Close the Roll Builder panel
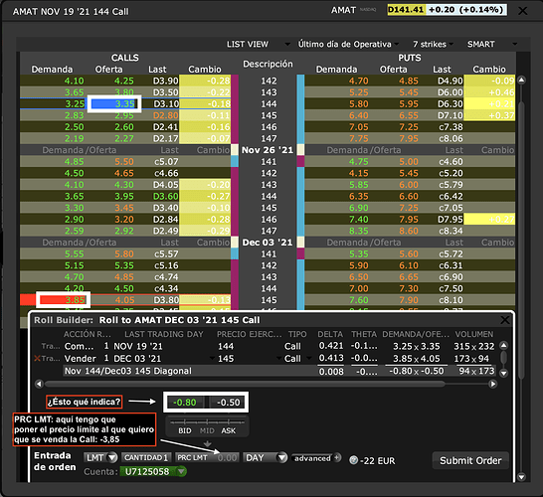Image resolution: width=543 pixels, height=497 pixels. [x=505, y=320]
